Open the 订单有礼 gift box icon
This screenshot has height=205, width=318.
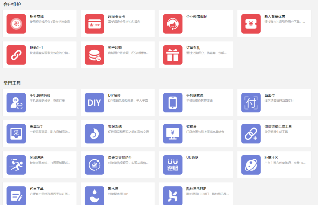pos(173,54)
